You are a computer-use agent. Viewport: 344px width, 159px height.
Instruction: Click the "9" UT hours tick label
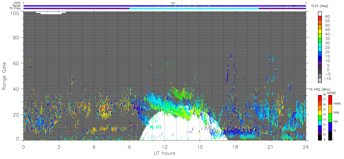[x=129, y=147]
